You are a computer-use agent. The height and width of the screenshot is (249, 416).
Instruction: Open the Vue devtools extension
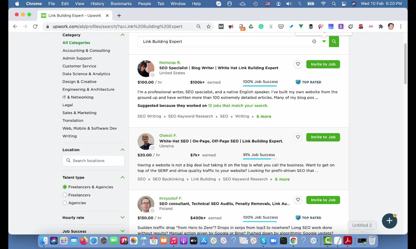301,26
